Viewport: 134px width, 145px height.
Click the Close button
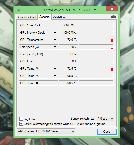(x=107, y=132)
